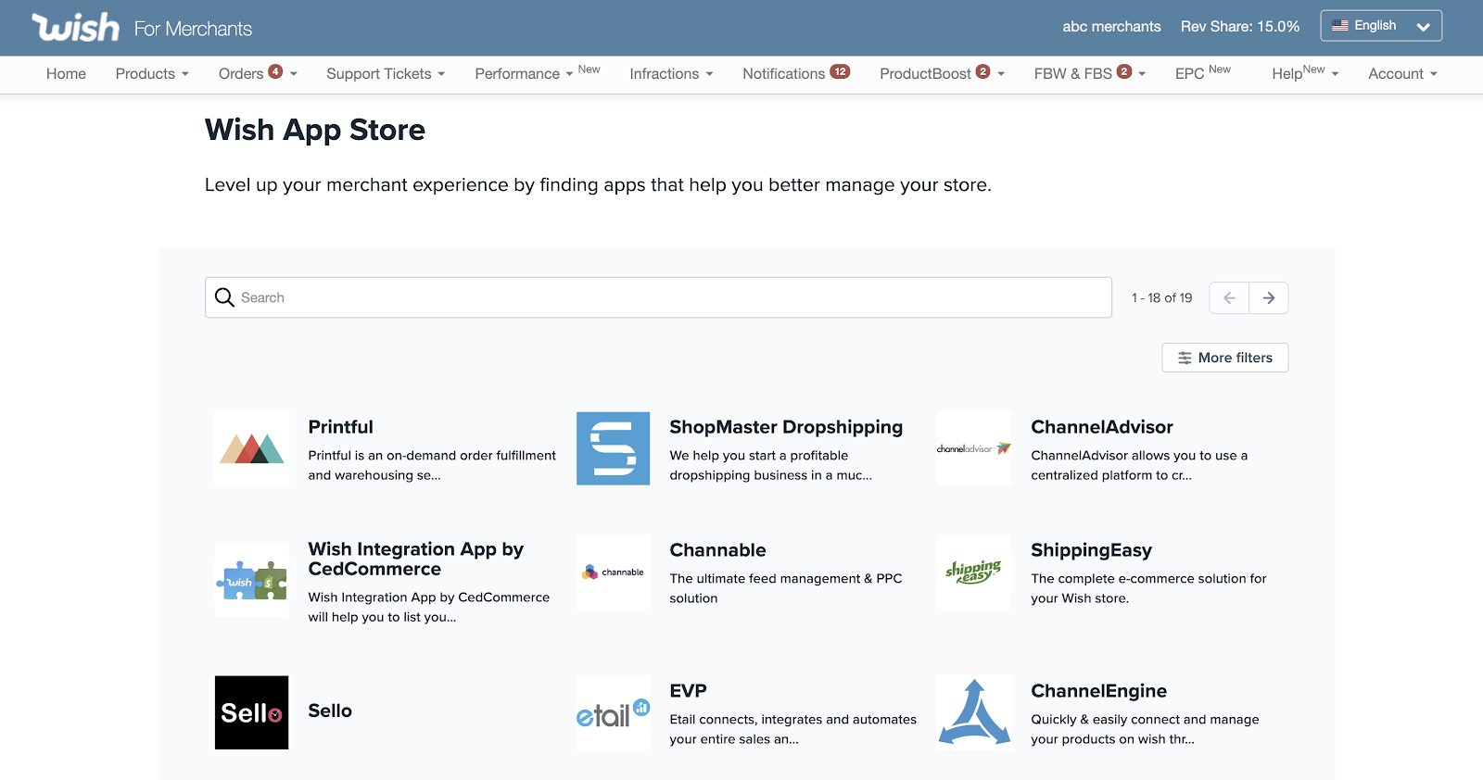Click the Orders badge showing 4
The height and width of the screenshot is (780, 1483).
(275, 71)
